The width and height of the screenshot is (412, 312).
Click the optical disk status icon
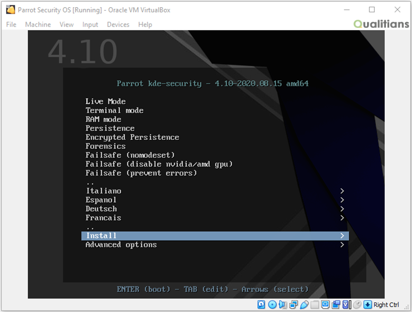pos(272,305)
